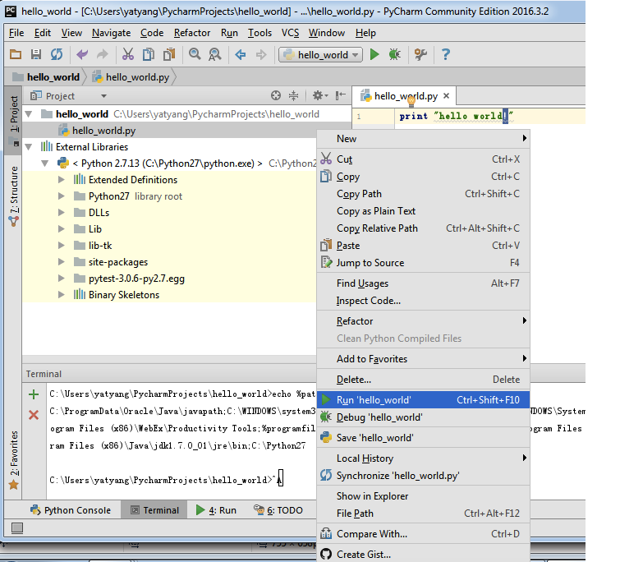Choose Compare With... in context menu
The height and width of the screenshot is (562, 620).
(423, 534)
